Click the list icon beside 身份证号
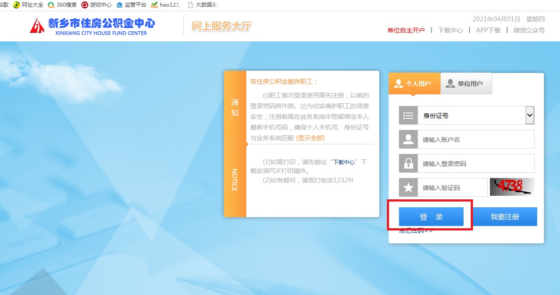Image resolution: width=560 pixels, height=295 pixels. pyautogui.click(x=408, y=115)
